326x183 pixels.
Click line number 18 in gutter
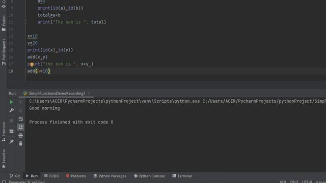point(11,71)
